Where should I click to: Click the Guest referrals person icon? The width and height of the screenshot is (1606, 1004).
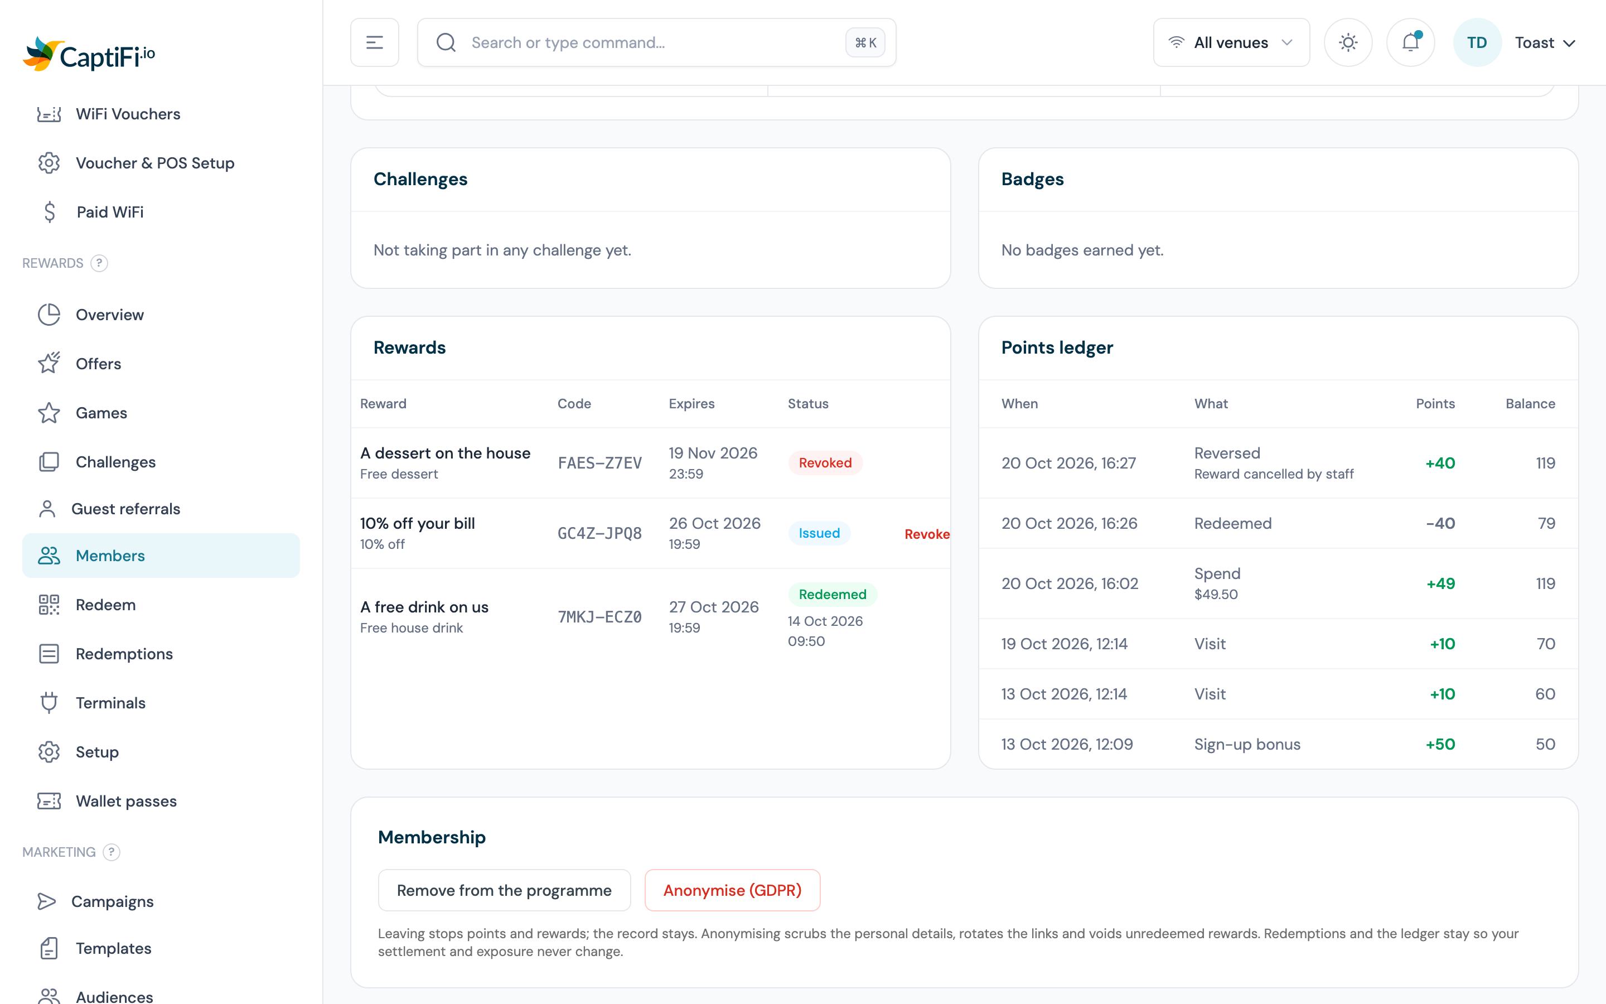[x=47, y=509]
